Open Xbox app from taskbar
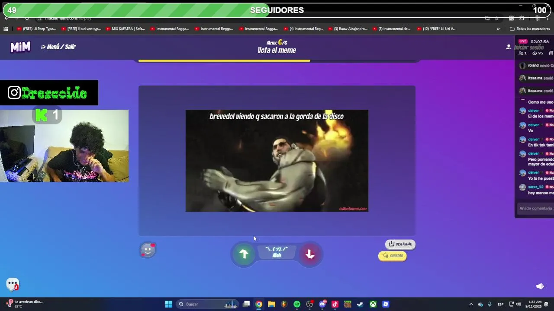This screenshot has height=311, width=554. coord(373,304)
